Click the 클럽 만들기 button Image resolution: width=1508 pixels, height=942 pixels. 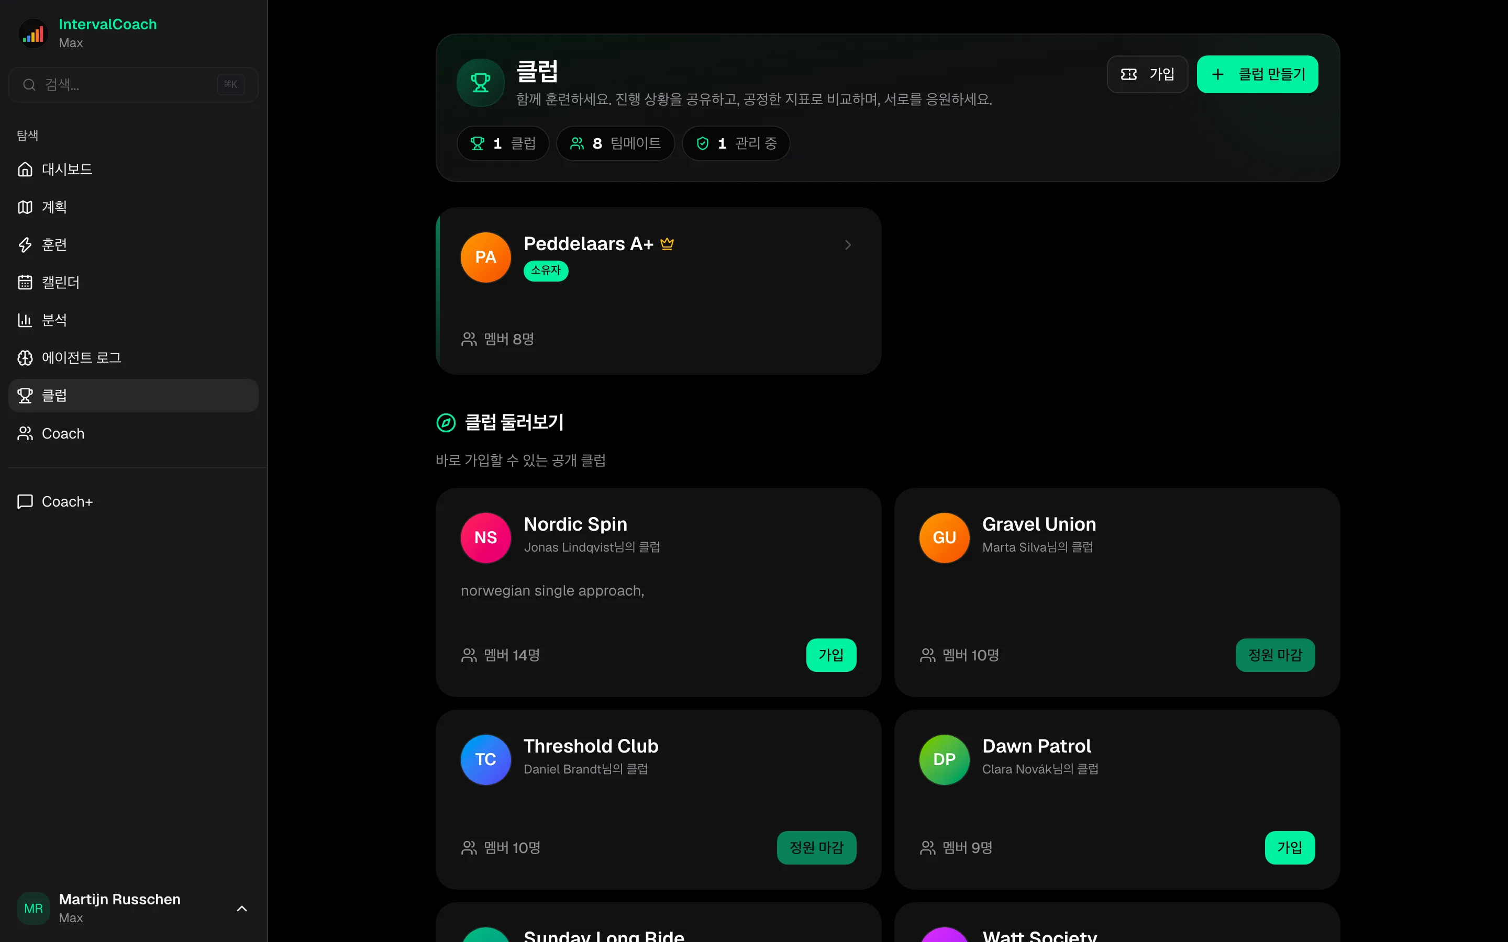(1257, 75)
